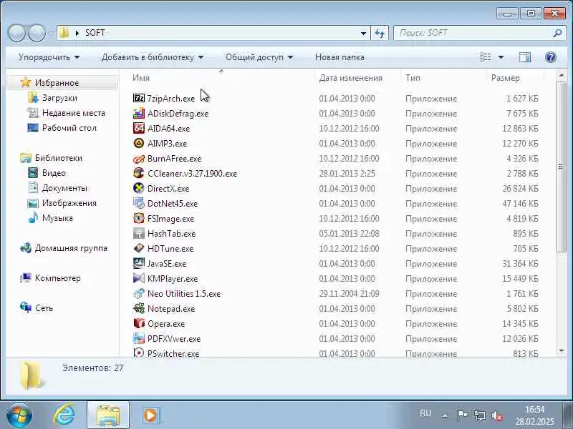The height and width of the screenshot is (429, 573).
Task: Sort by the Имя column header
Action: (221, 78)
